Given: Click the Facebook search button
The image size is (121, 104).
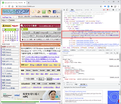Looking at the screenshot, I should pyautogui.click(x=54, y=36).
